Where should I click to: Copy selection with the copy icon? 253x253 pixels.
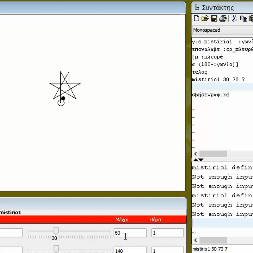[x=244, y=19]
